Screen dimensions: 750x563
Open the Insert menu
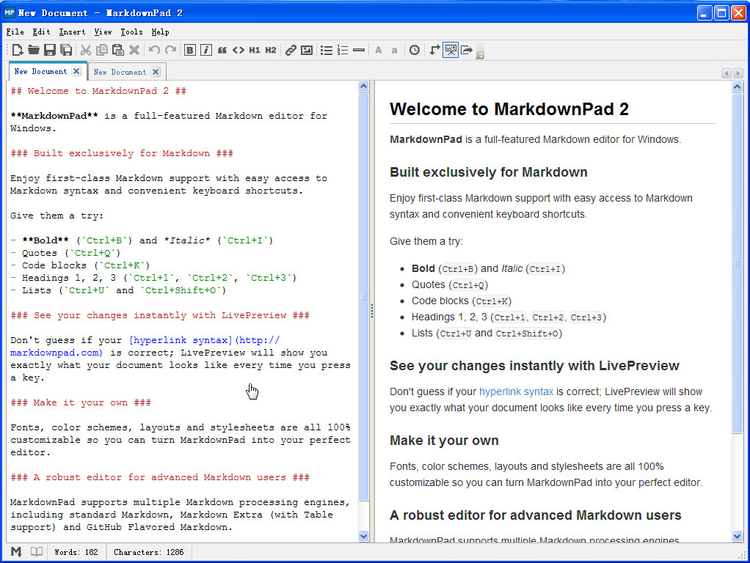(x=72, y=32)
